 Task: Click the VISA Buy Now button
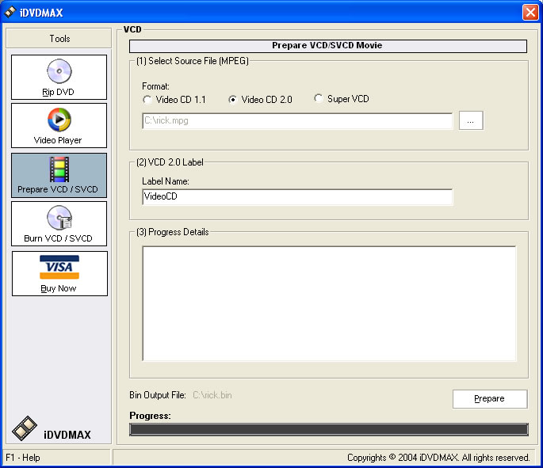click(x=59, y=274)
